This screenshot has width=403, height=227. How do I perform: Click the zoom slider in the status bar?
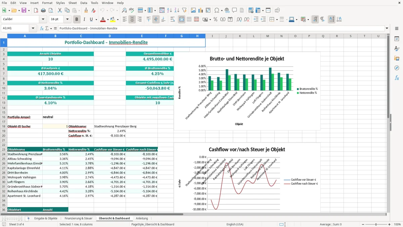[376, 224]
